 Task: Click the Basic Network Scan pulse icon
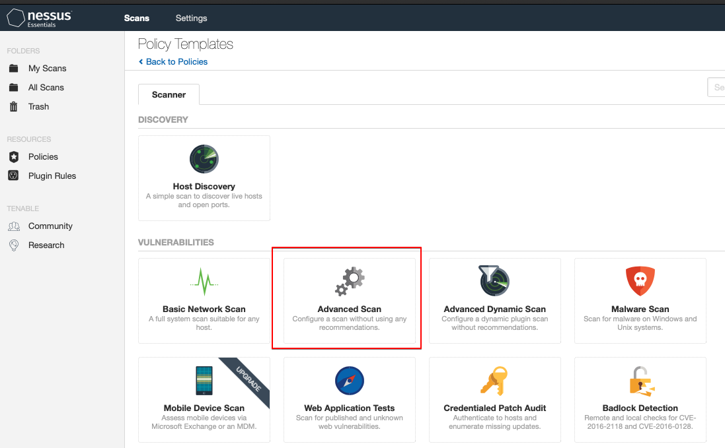coord(204,282)
